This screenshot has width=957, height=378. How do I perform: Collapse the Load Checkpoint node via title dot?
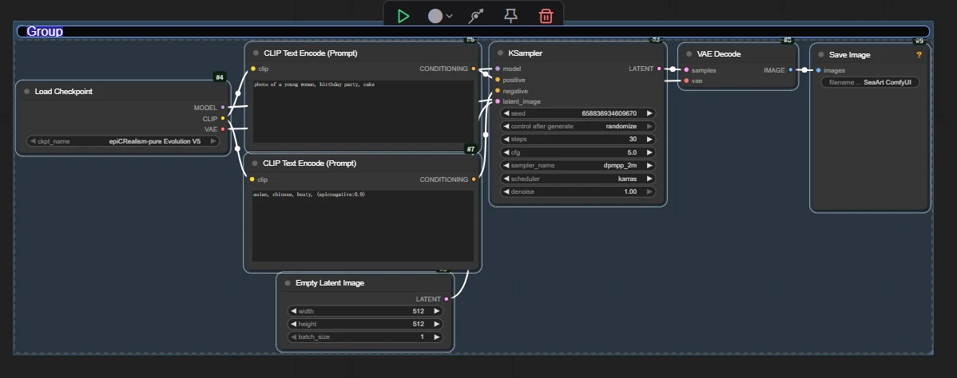click(26, 92)
